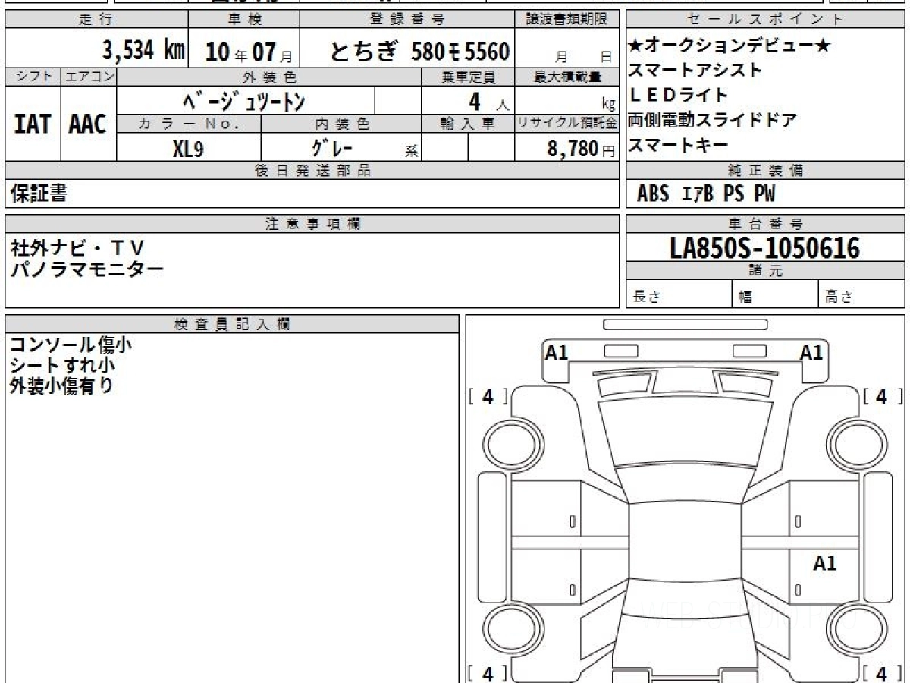Image resolution: width=910 pixels, height=683 pixels.
Task: Select the スマートアシスト sales point
Action: coord(695,71)
